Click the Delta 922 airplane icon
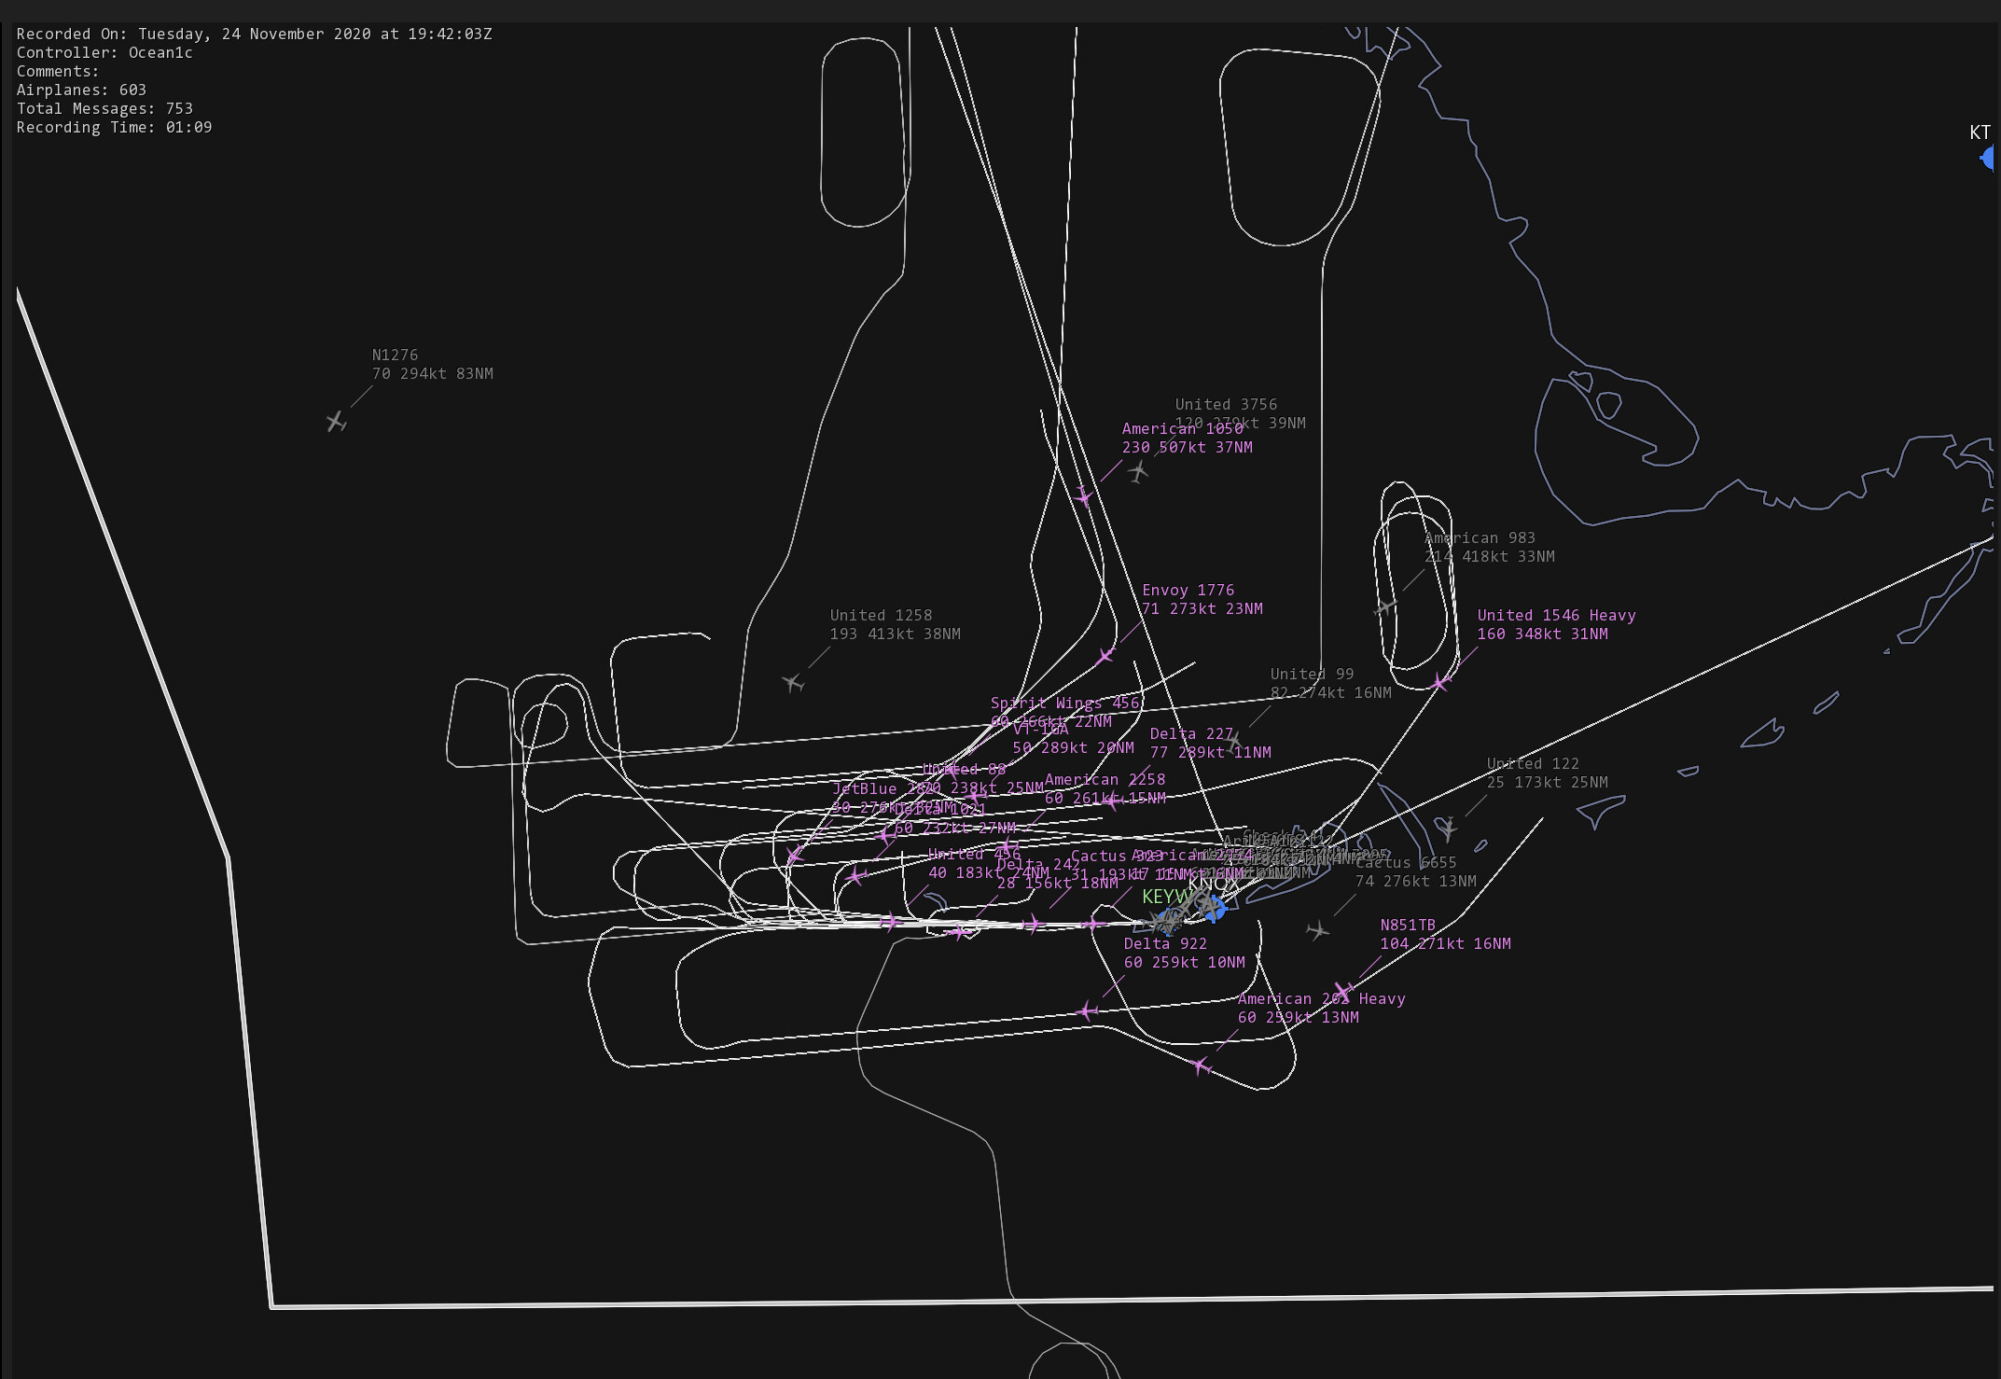This screenshot has height=1379, width=2001. tap(1087, 1010)
